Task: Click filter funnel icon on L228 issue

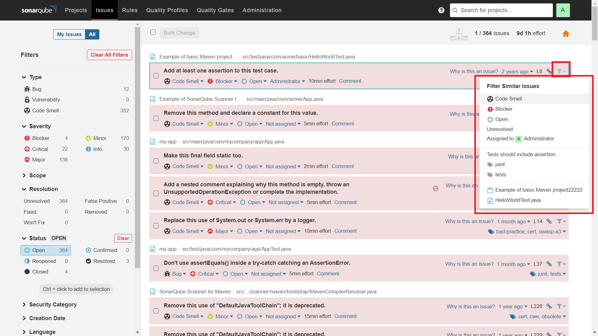Action: 561,306
